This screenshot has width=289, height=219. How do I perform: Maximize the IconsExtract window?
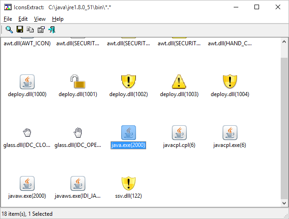point(257,7)
